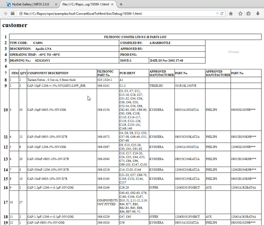Click the 'COMPONENT DESCRIPTION' column header
This screenshot has width=264, height=225.
(x=62, y=73)
